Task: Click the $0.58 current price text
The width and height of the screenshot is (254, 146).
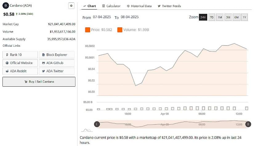Action: click(x=9, y=14)
